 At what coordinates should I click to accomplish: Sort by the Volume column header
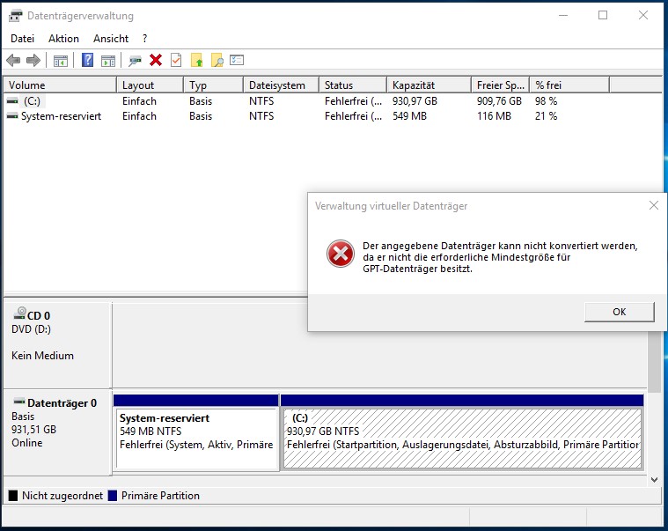pyautogui.click(x=60, y=85)
